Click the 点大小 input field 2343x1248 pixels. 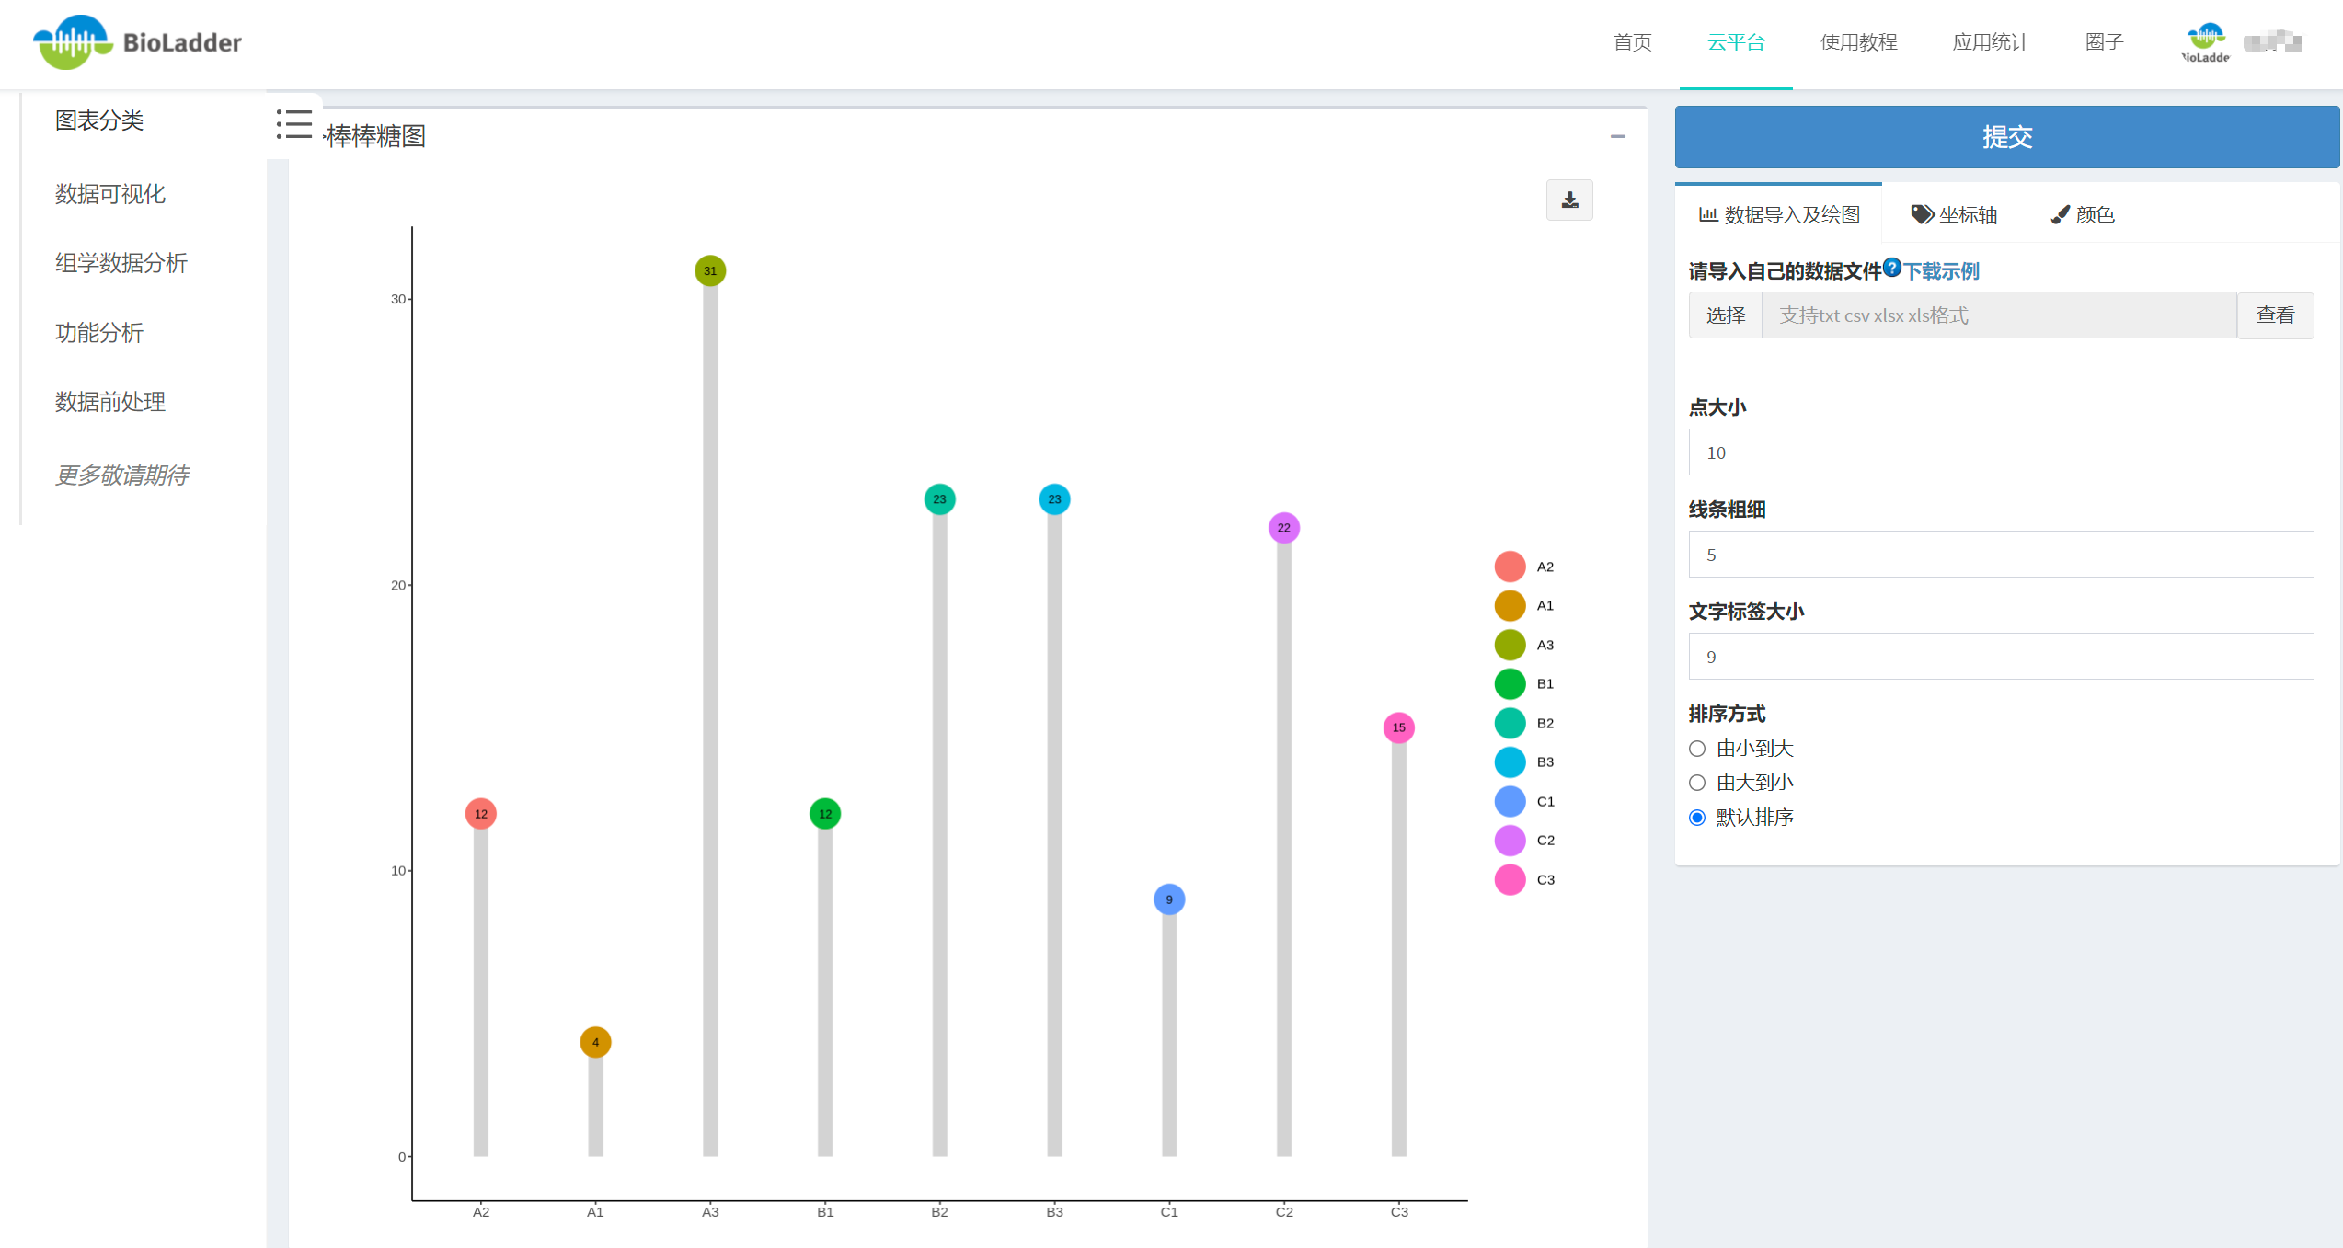[x=2000, y=452]
